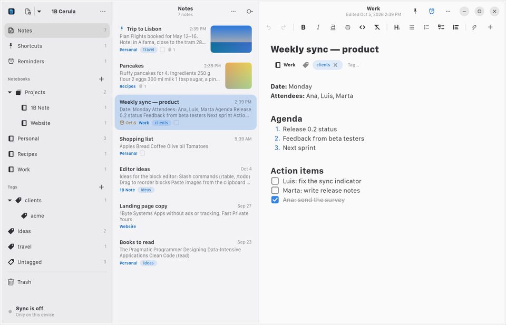Insert a block quote
The width and height of the screenshot is (506, 325).
[455, 27]
